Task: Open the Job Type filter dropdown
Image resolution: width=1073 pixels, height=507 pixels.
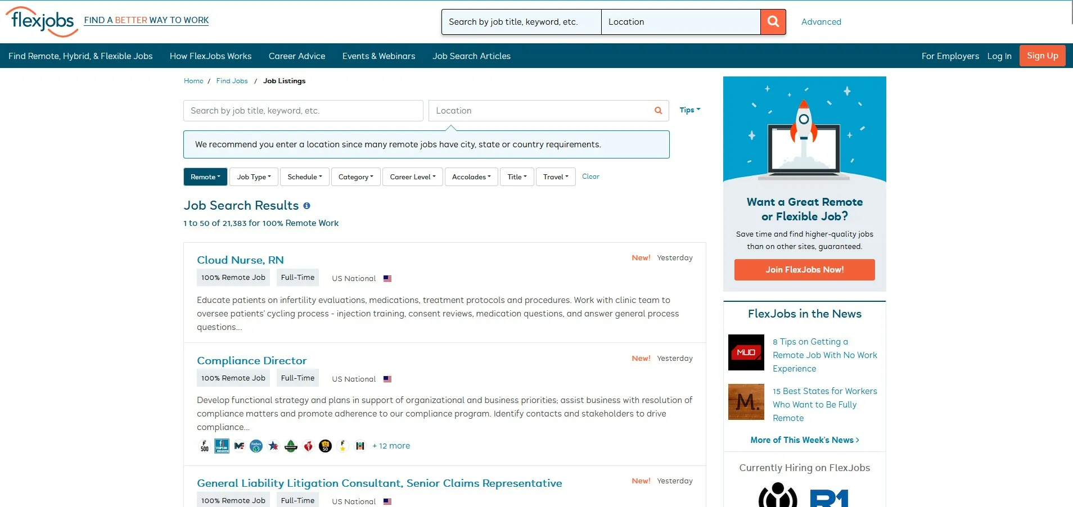Action: (254, 177)
